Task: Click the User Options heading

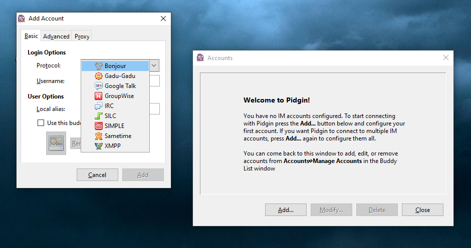Action: (x=46, y=96)
